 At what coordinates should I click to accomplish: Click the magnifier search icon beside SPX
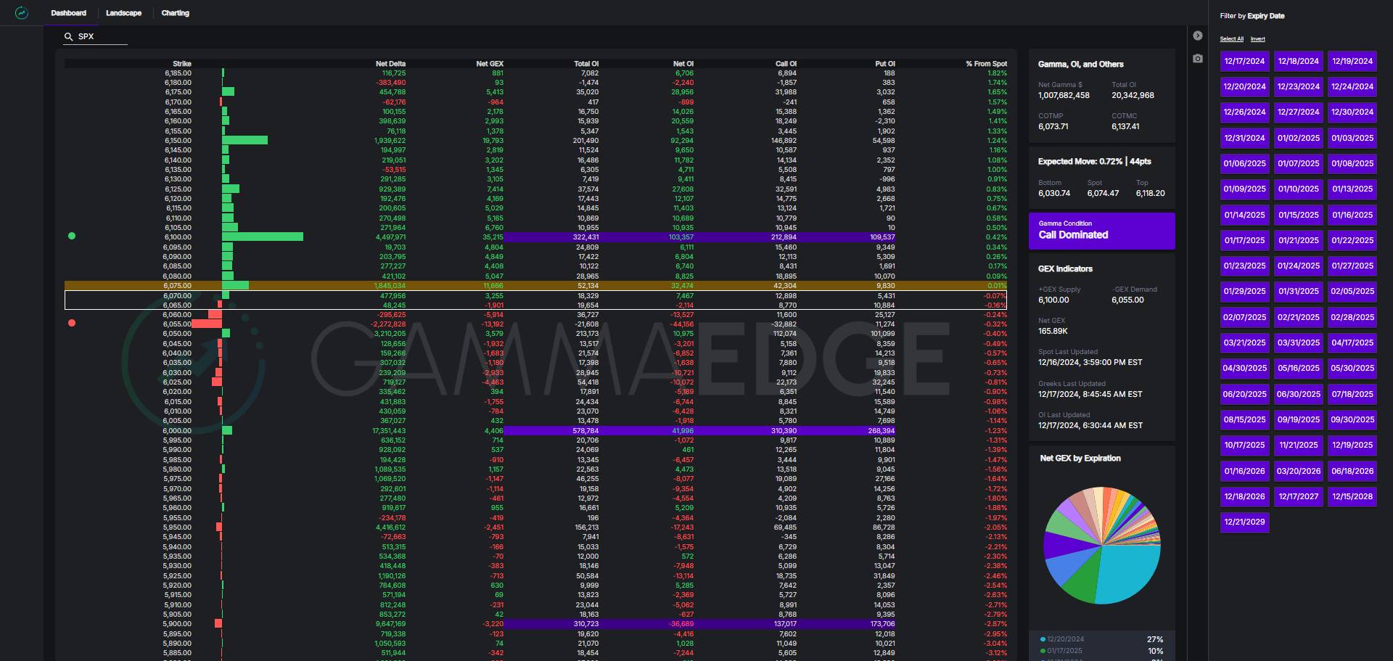pyautogui.click(x=69, y=36)
